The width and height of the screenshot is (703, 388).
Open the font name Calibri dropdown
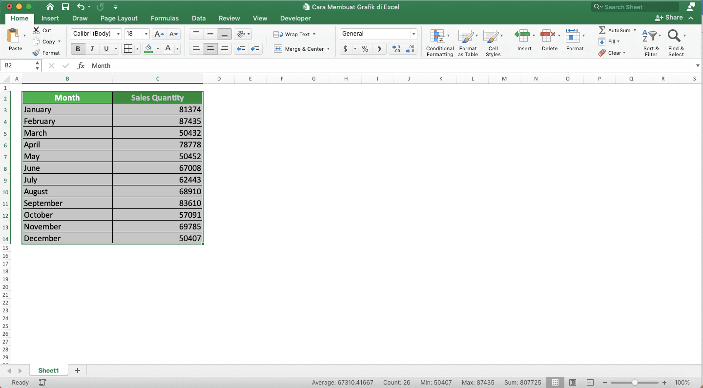[x=119, y=34]
